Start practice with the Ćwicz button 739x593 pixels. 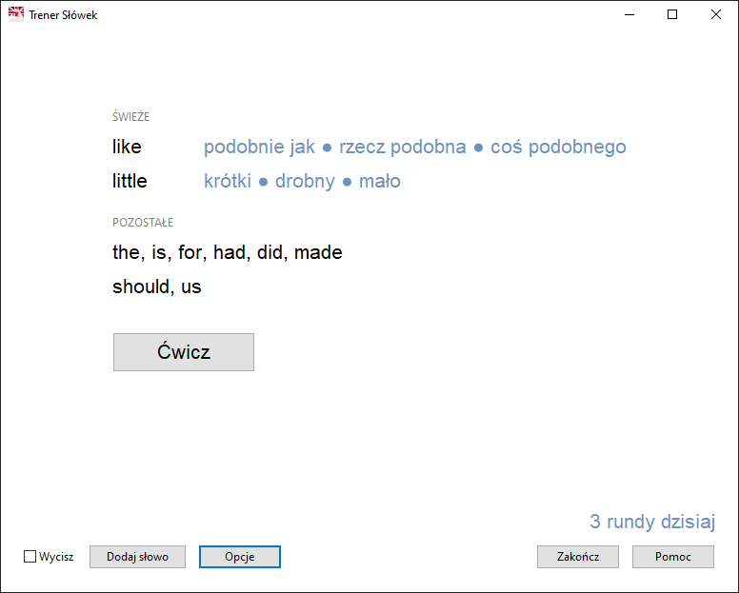(x=183, y=352)
